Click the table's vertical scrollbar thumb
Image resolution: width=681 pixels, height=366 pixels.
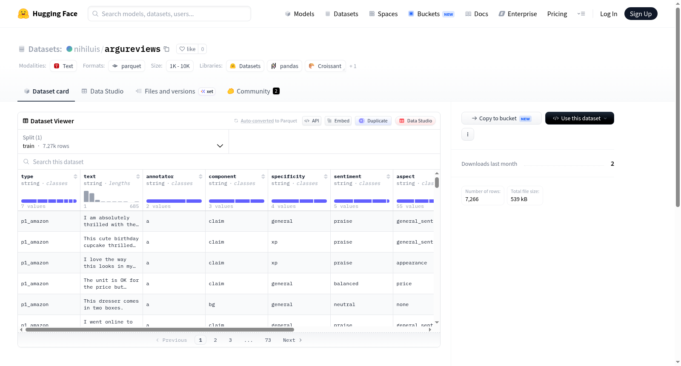(x=437, y=183)
